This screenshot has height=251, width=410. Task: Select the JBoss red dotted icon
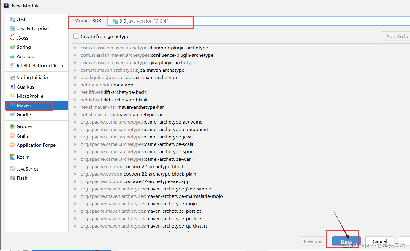12,38
